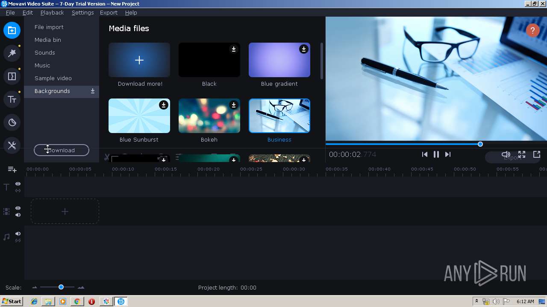Viewport: 547px width, 307px height.
Task: Mute the video track audio
Action: (18, 215)
